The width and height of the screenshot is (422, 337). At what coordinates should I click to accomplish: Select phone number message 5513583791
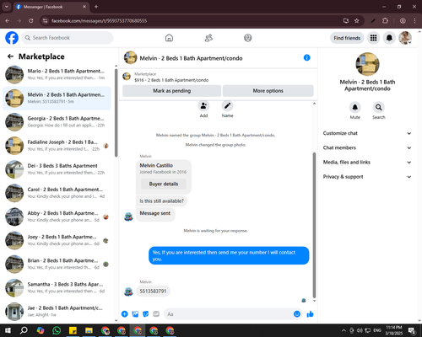click(x=153, y=291)
